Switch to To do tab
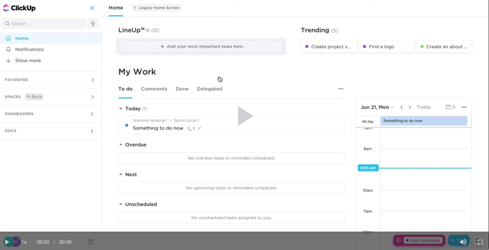 coord(125,89)
